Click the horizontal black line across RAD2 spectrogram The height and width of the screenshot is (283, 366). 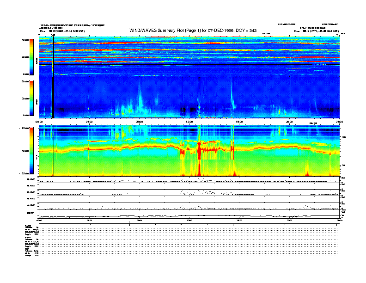[189, 64]
